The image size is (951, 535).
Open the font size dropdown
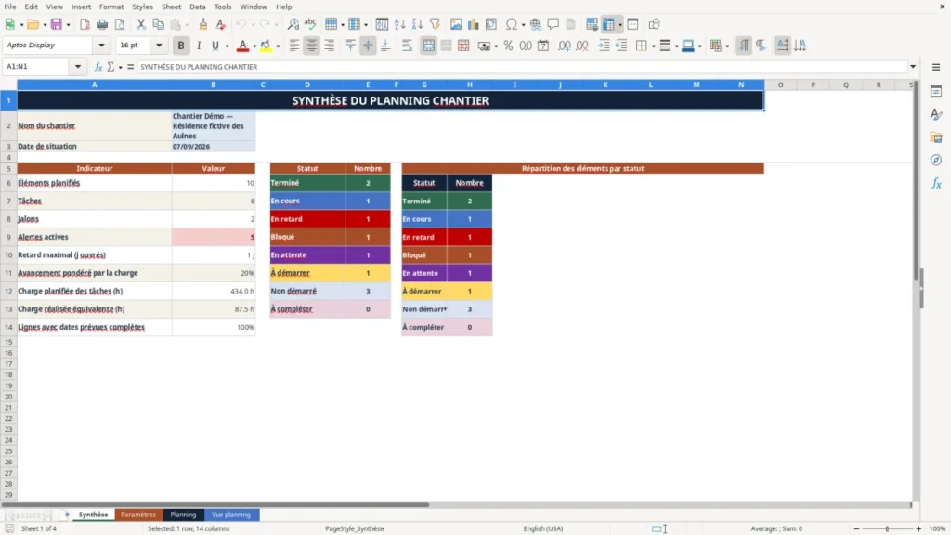tap(159, 45)
